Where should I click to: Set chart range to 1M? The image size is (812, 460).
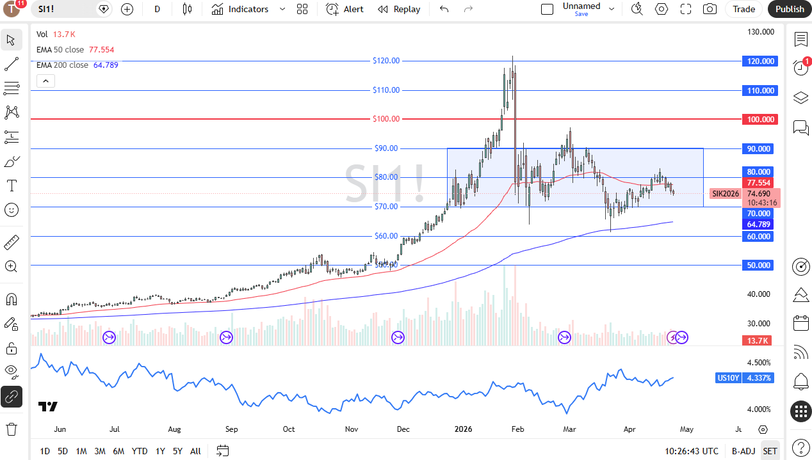click(81, 451)
